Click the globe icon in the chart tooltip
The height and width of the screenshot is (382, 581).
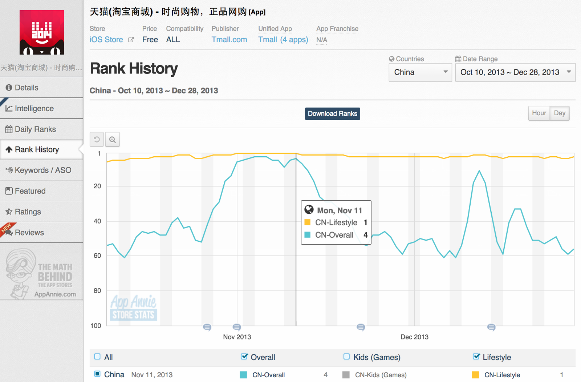click(309, 209)
